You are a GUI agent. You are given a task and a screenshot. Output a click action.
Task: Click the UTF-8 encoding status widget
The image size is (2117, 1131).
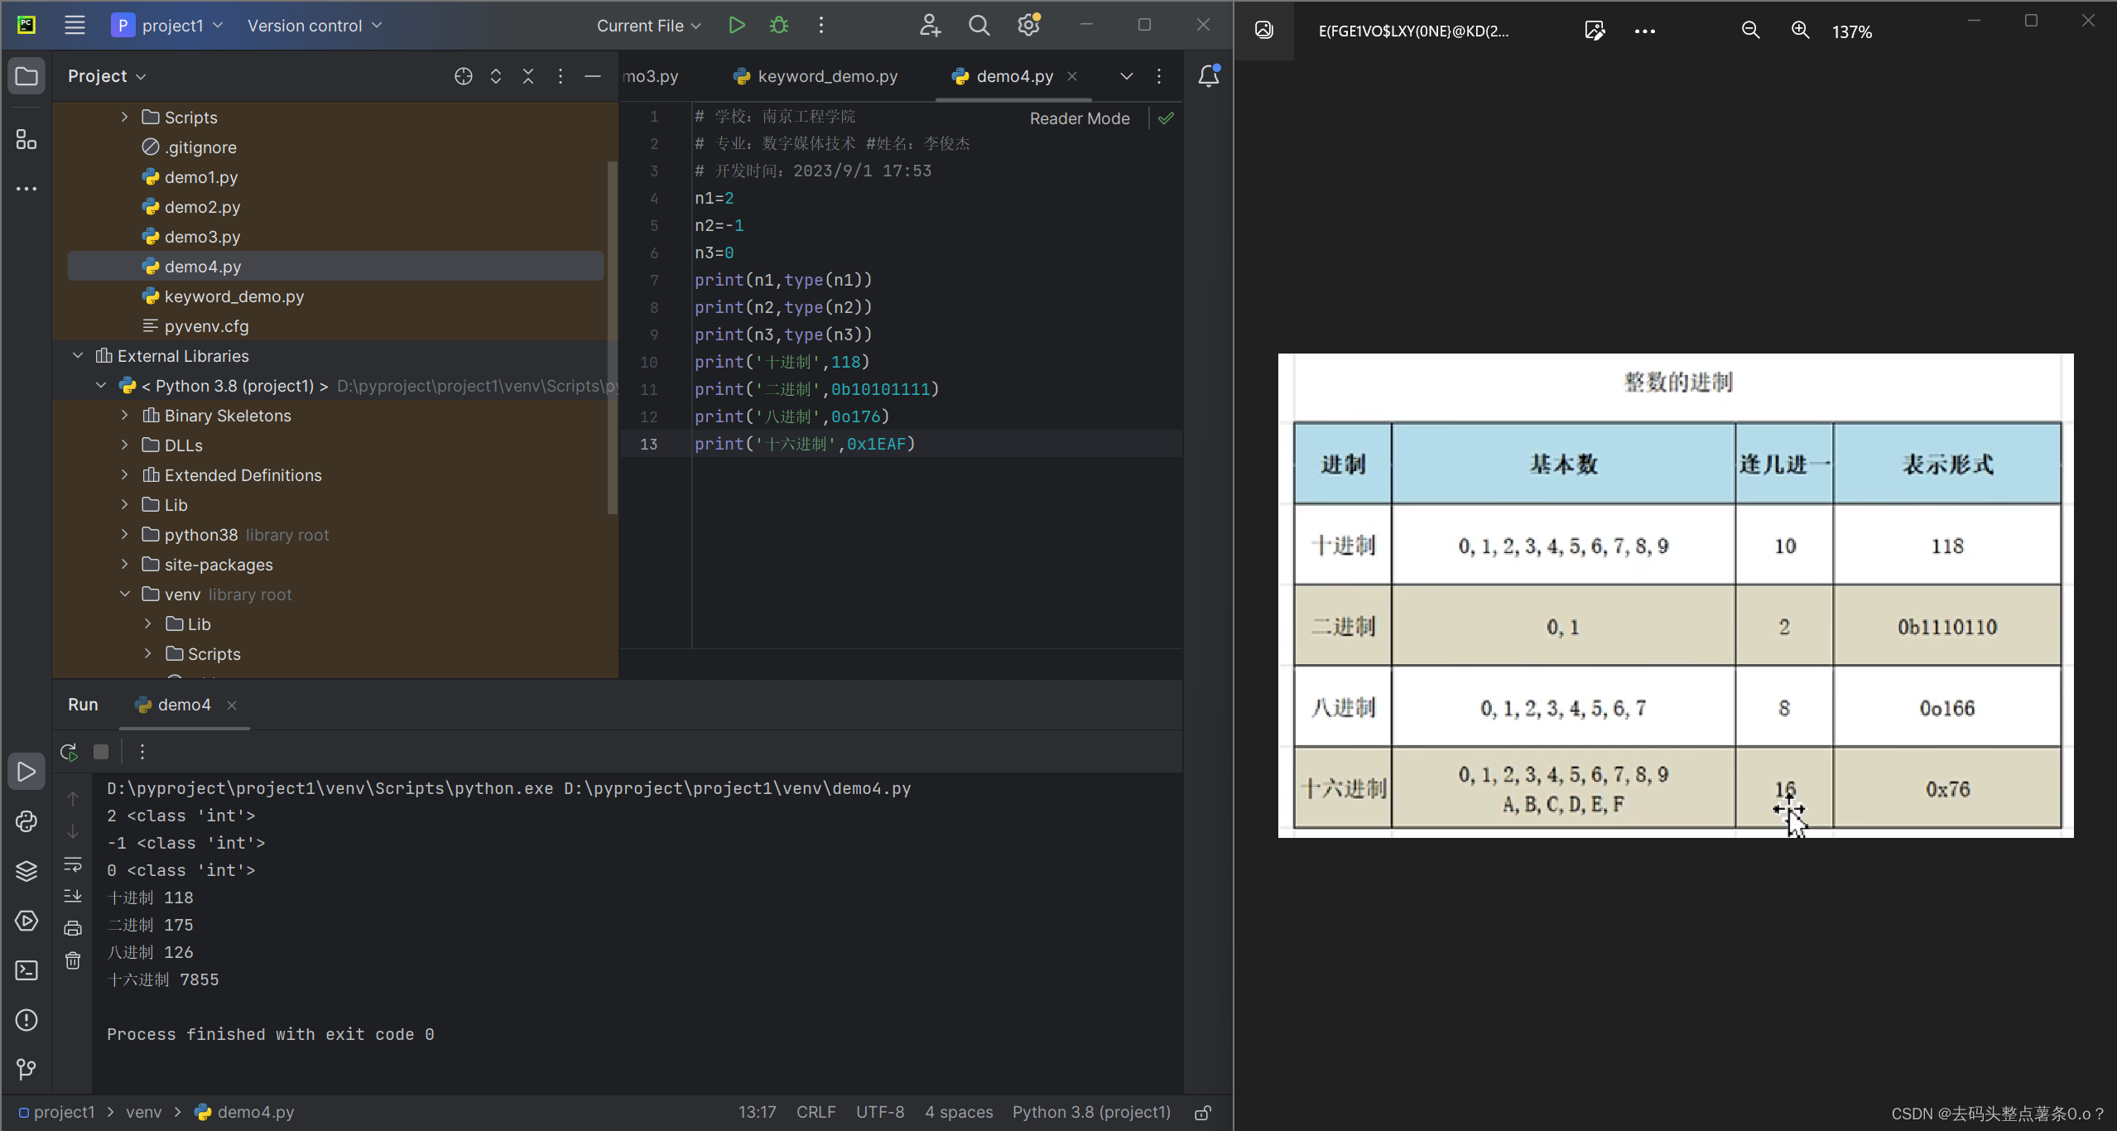click(x=879, y=1112)
